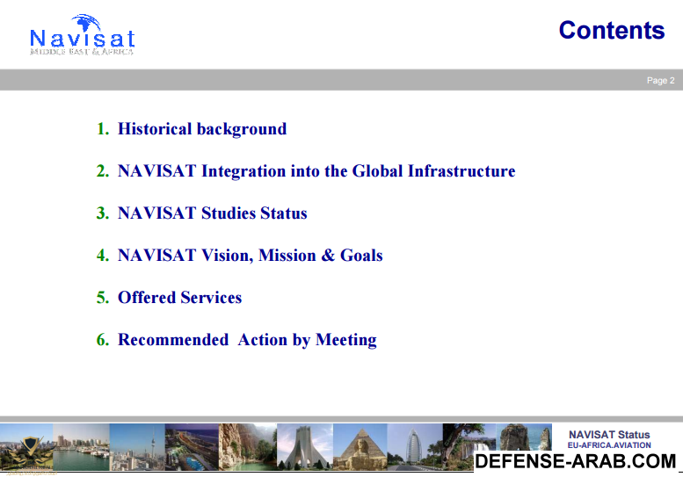Click the Page 2 indicator
This screenshot has height=477, width=683.
click(660, 81)
